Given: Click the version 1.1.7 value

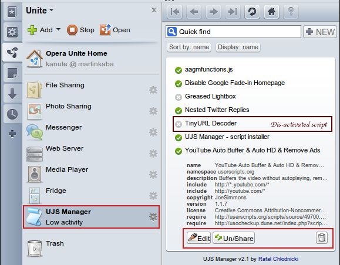Looking at the screenshot, I should click(x=221, y=204).
